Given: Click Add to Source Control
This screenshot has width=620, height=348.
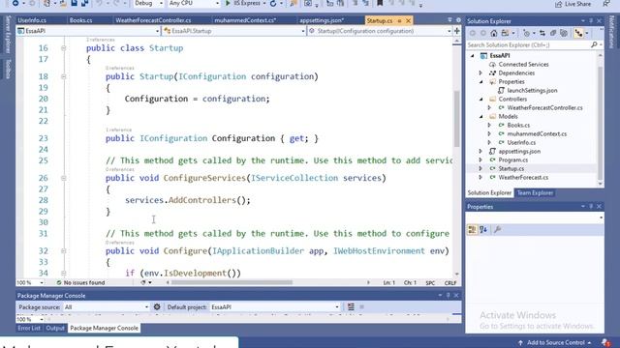Looking at the screenshot, I should [x=555, y=342].
